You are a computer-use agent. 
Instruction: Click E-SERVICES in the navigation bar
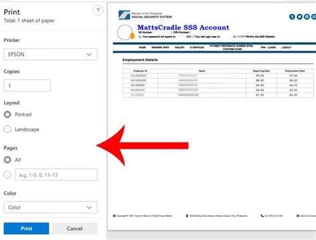pyautogui.click(x=197, y=47)
